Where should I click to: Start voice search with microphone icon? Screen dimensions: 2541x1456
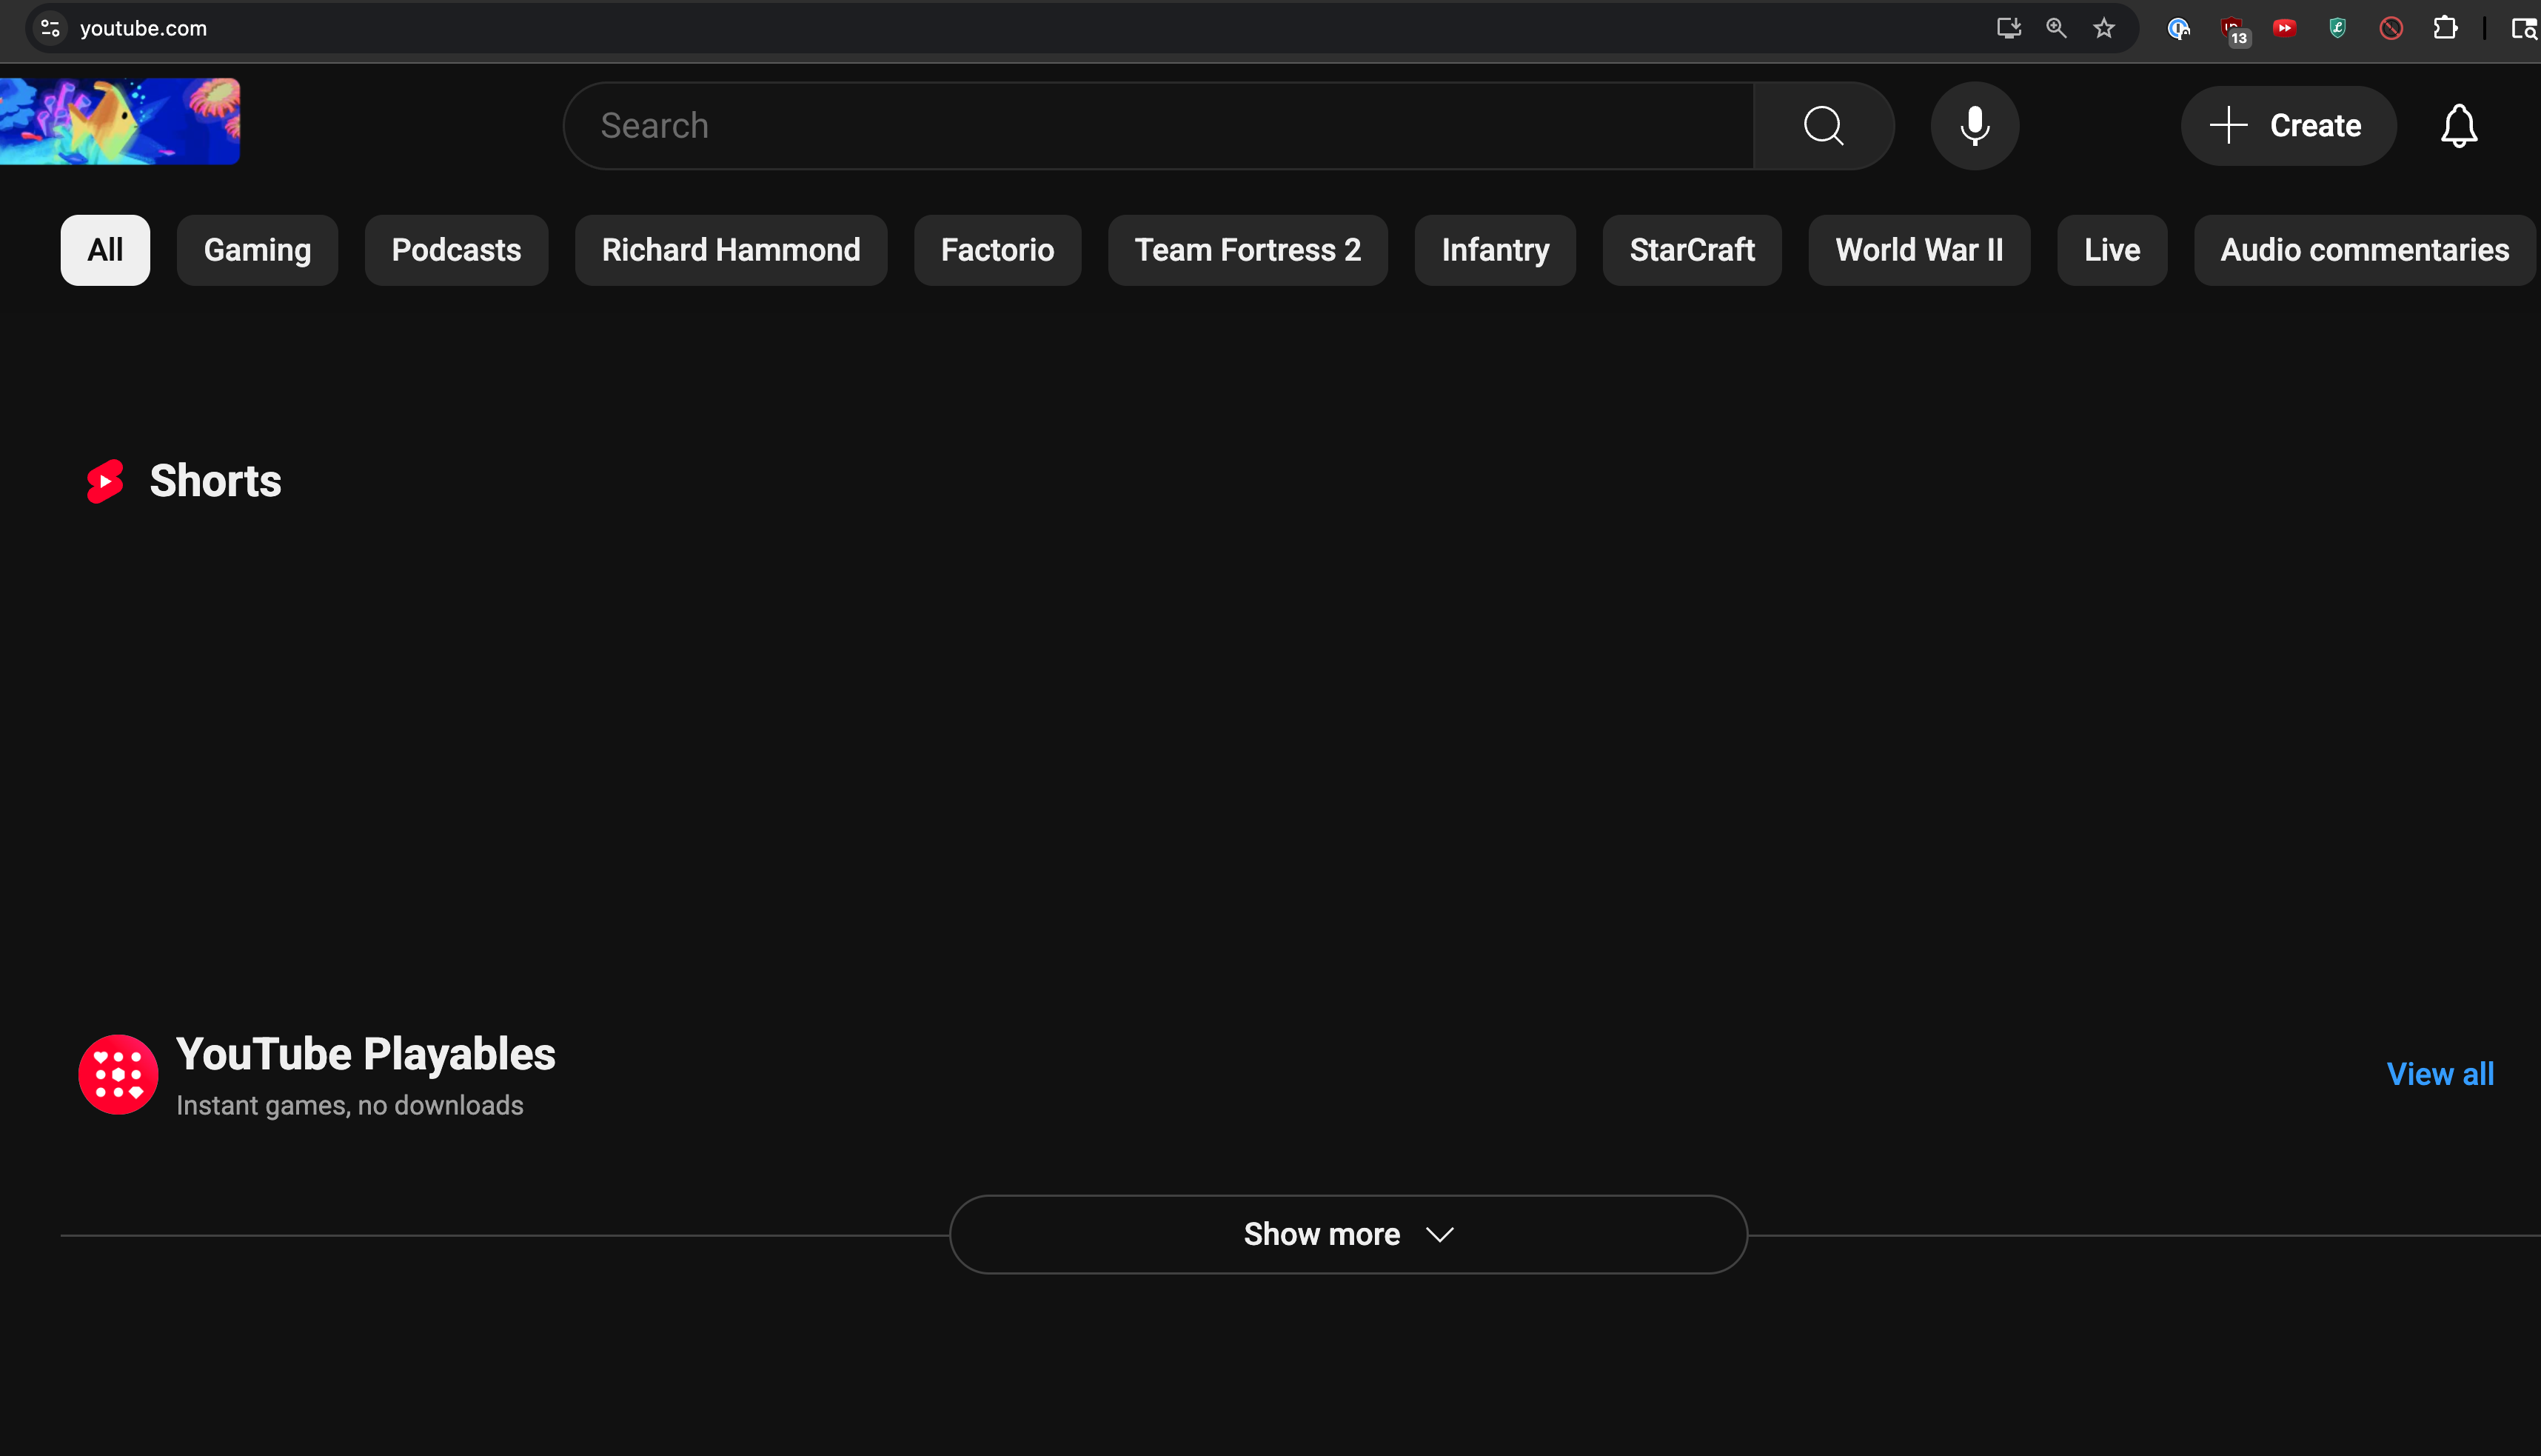tap(1974, 126)
